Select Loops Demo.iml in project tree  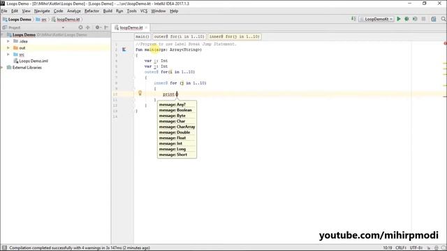tap(34, 61)
